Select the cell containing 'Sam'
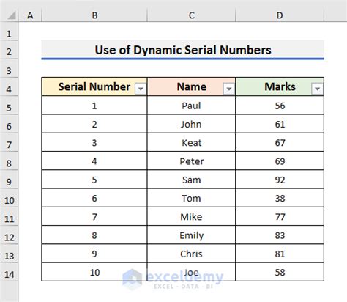 (191, 180)
